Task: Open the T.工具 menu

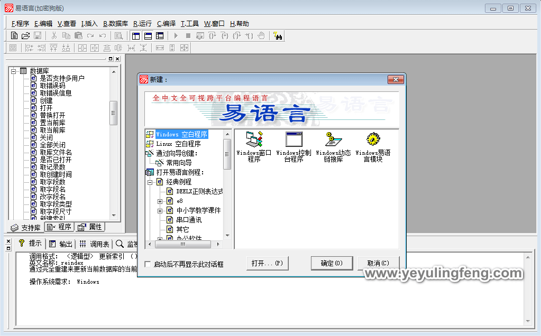Action: (189, 23)
